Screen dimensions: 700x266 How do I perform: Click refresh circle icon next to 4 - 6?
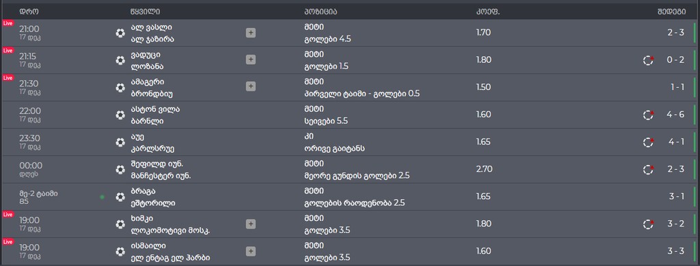click(648, 115)
